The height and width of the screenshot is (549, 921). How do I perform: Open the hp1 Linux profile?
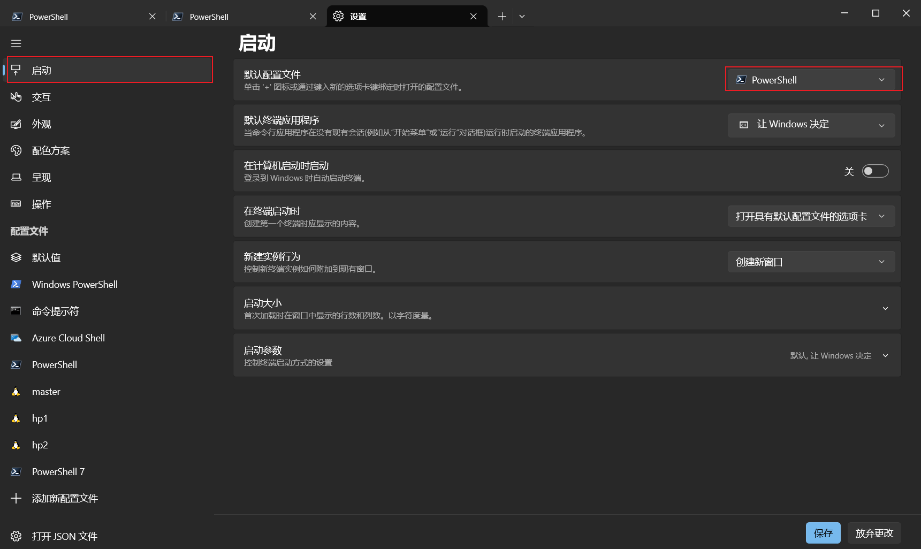[x=40, y=418]
